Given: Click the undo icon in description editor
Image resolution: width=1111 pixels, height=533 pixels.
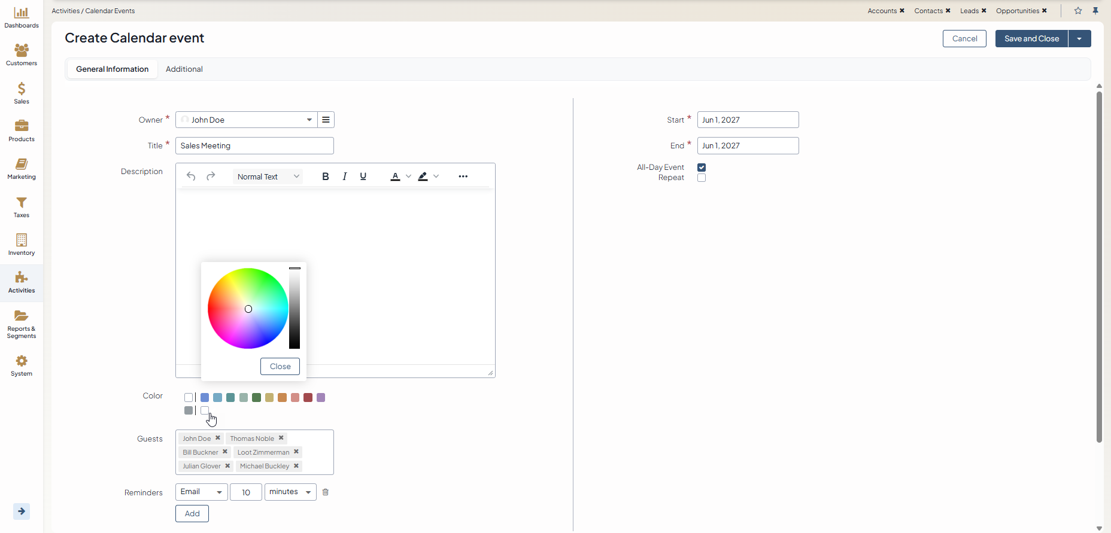Looking at the screenshot, I should 191,176.
